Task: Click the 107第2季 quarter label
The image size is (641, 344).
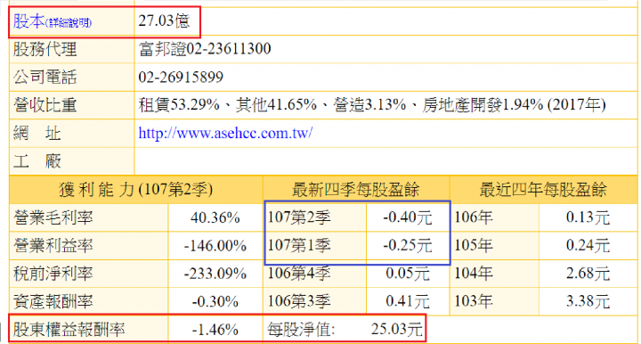Action: 299,217
